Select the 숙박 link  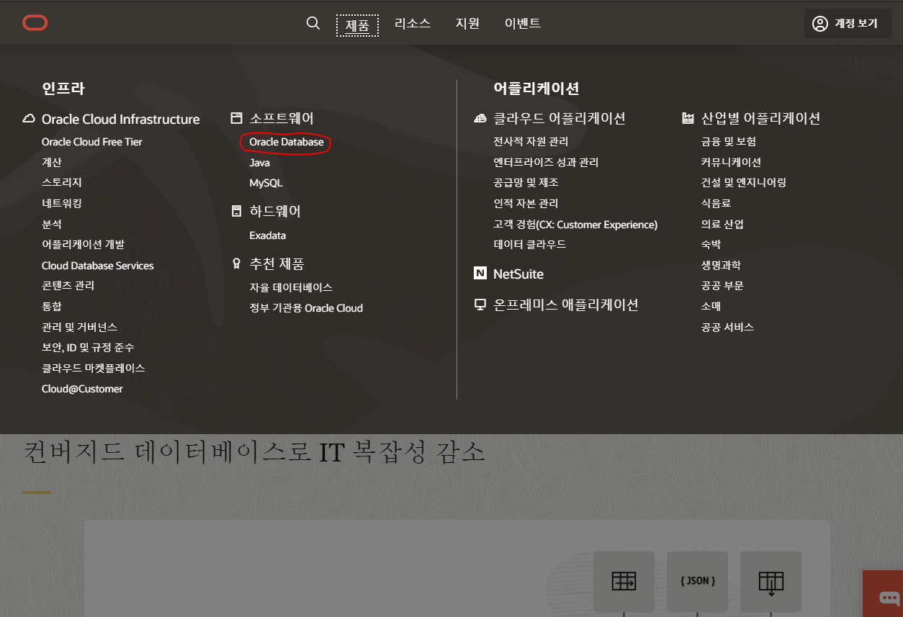point(711,245)
